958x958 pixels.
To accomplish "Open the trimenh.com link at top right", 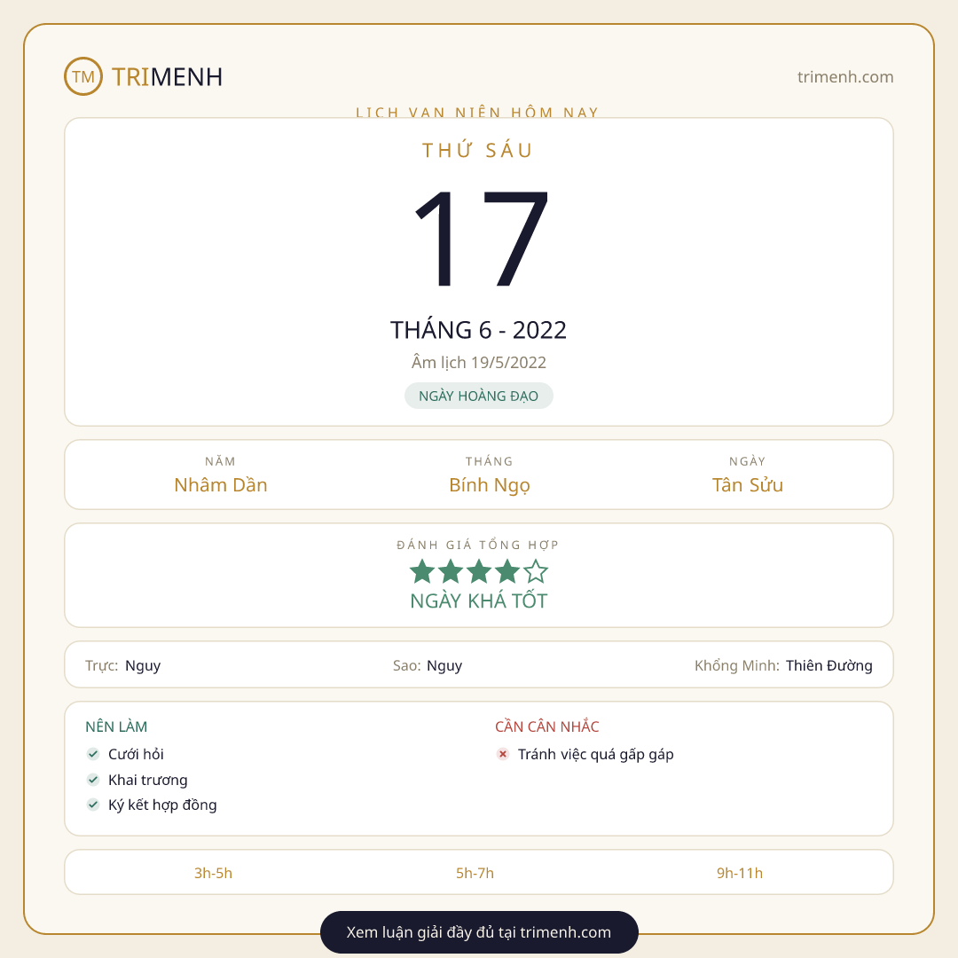I will pyautogui.click(x=845, y=77).
